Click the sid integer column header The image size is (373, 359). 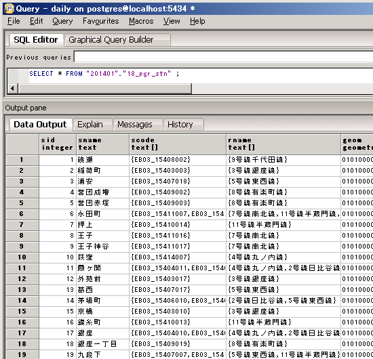[x=58, y=144]
